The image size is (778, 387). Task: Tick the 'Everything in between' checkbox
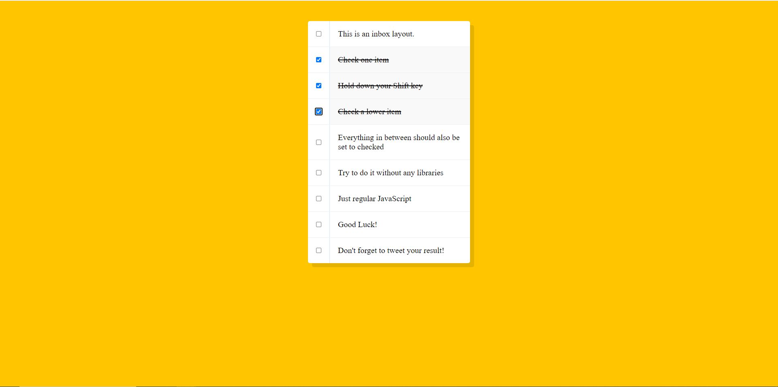318,142
